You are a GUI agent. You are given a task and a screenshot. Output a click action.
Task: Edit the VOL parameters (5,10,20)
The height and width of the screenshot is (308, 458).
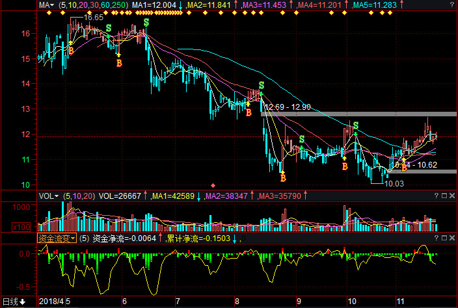pos(79,195)
